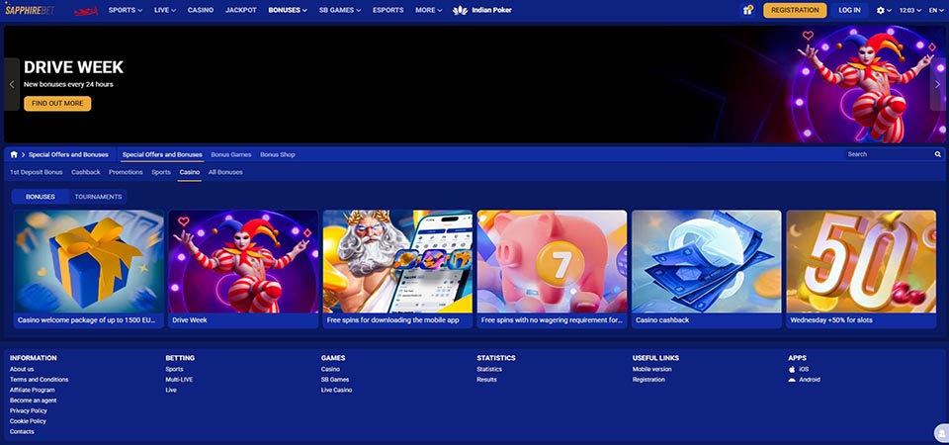Open the time zone 12:03 dropdown
Screen dimensions: 949x445
(909, 10)
